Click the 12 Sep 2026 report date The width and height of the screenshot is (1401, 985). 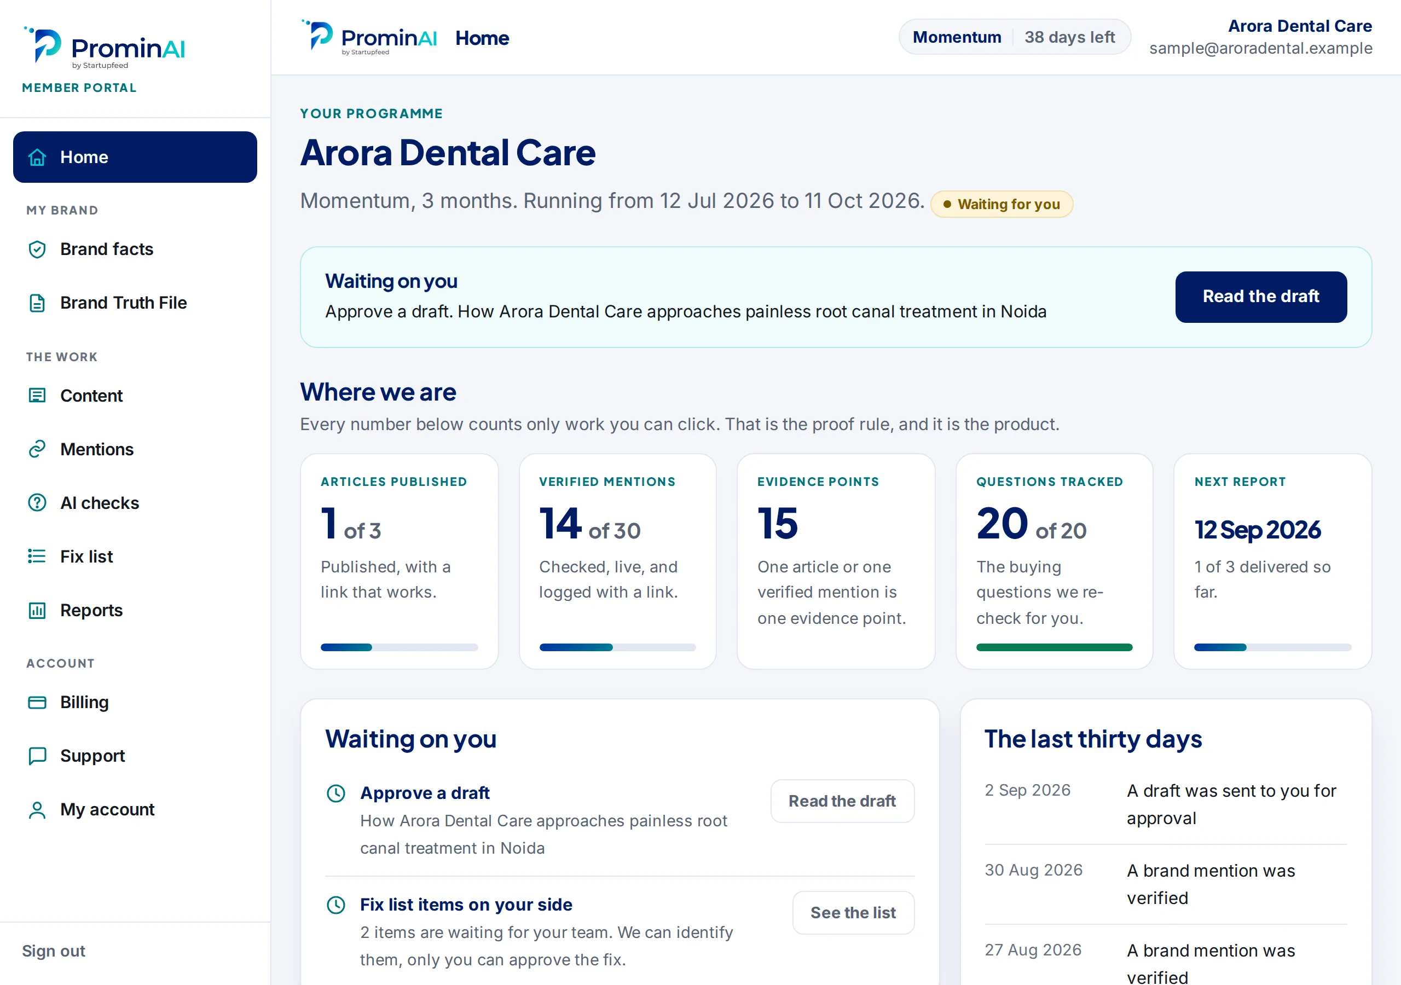click(1257, 530)
